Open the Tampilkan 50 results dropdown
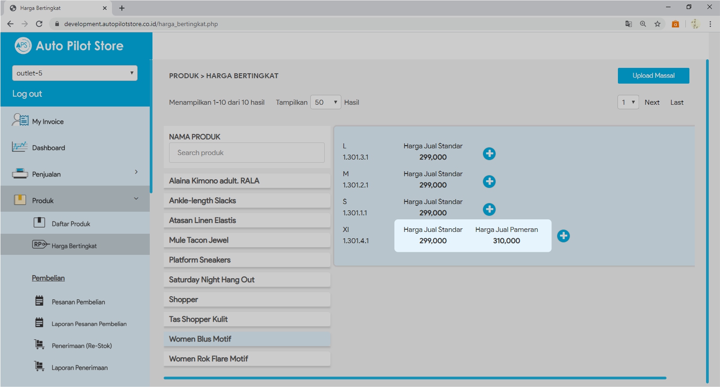The width and height of the screenshot is (720, 387). (x=326, y=102)
